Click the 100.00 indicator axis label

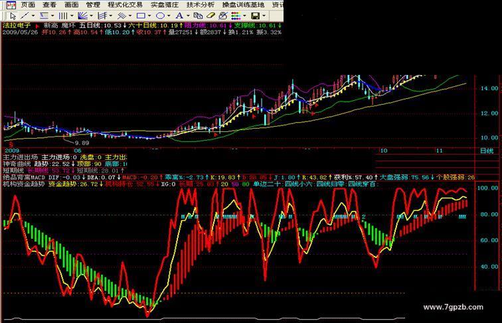pos(488,188)
